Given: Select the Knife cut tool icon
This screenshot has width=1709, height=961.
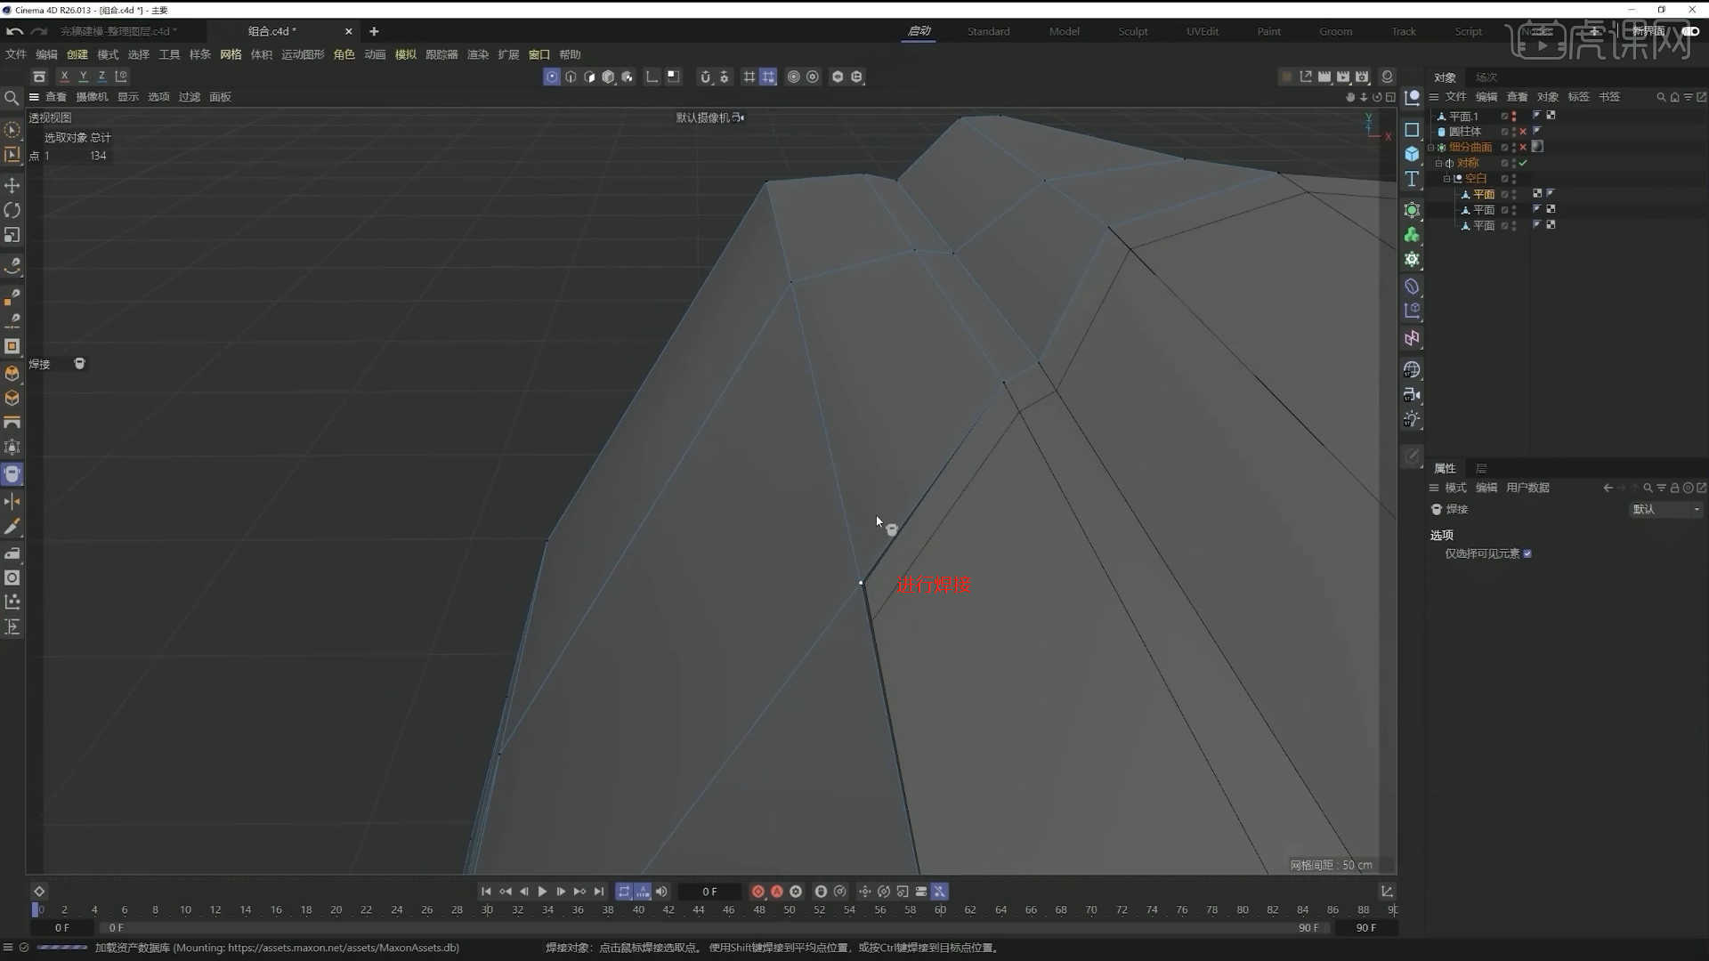Looking at the screenshot, I should (x=12, y=528).
